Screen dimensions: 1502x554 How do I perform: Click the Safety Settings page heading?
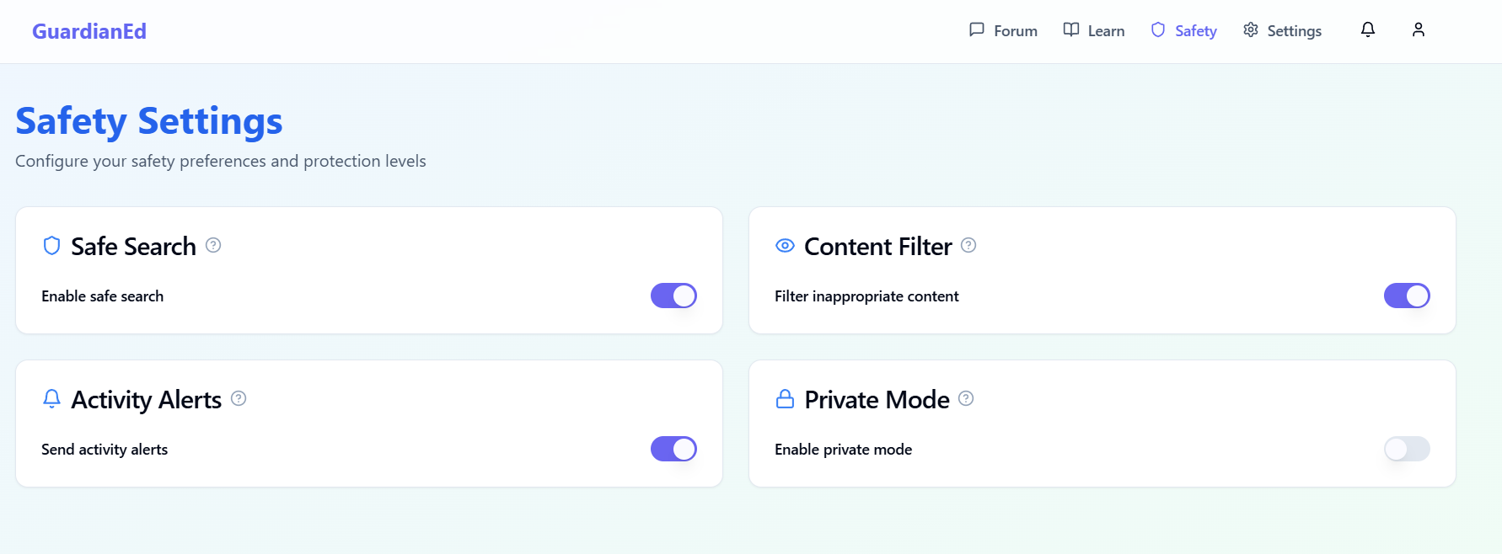149,121
